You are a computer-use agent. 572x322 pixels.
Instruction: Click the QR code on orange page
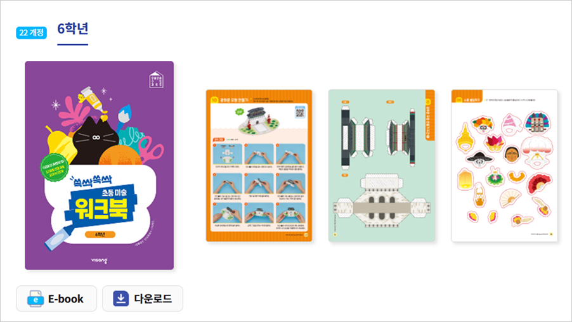click(x=300, y=112)
